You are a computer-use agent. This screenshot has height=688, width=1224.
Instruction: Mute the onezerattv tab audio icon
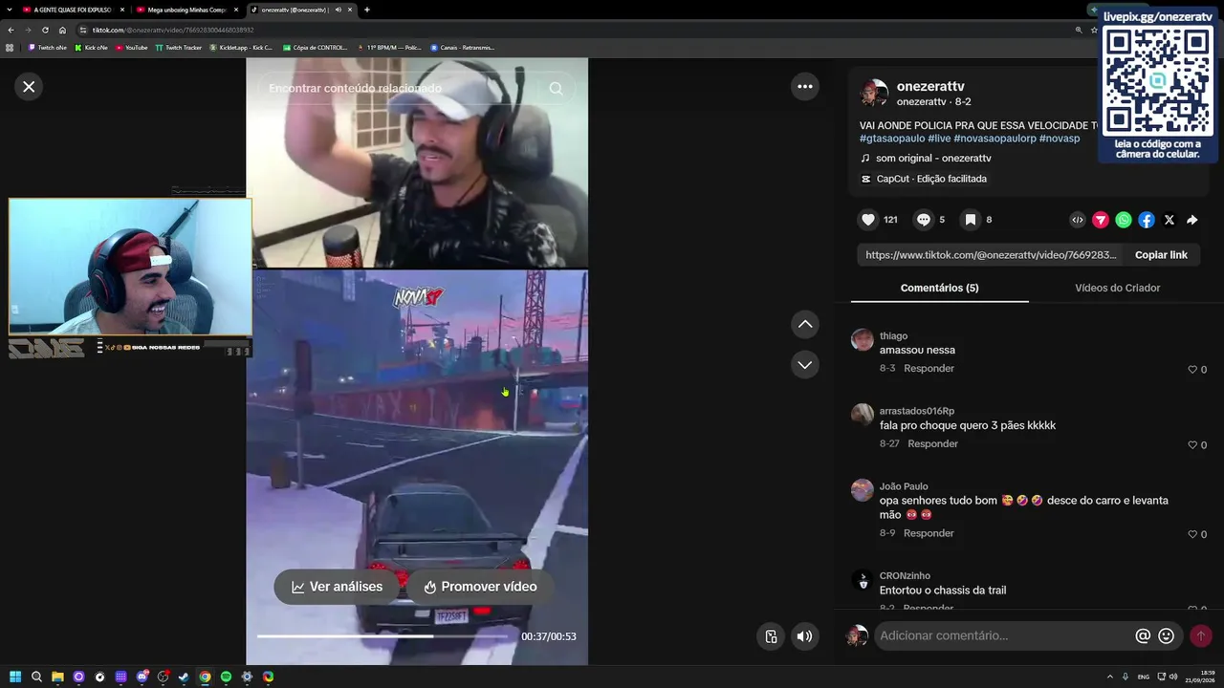(338, 10)
